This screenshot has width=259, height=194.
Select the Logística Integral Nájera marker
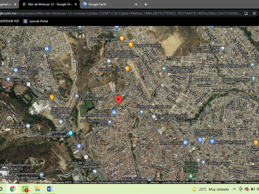164,69
